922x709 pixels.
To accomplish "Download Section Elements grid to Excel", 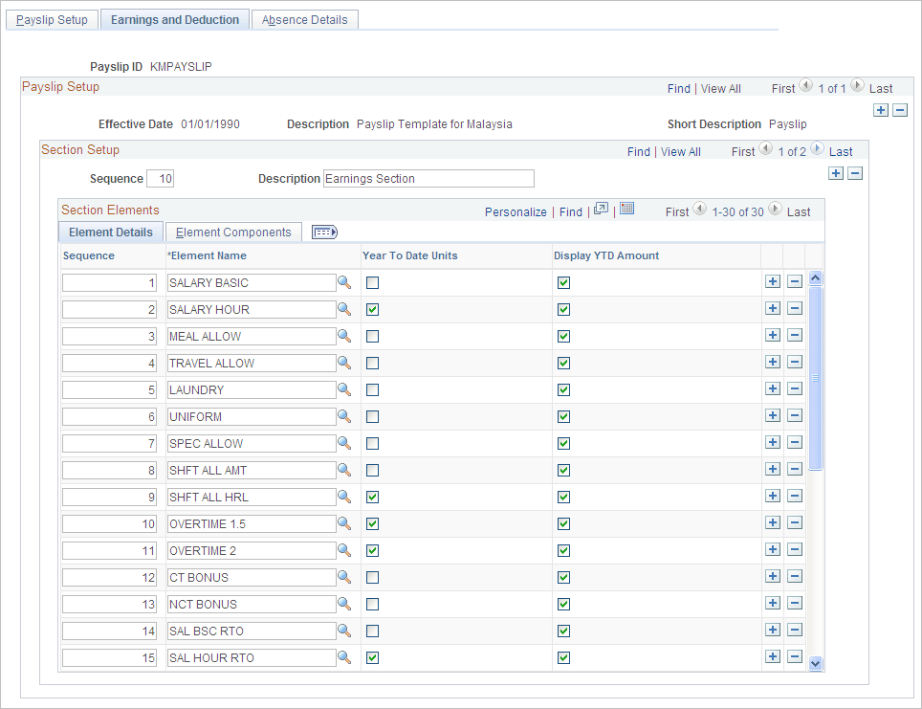I will click(x=626, y=210).
